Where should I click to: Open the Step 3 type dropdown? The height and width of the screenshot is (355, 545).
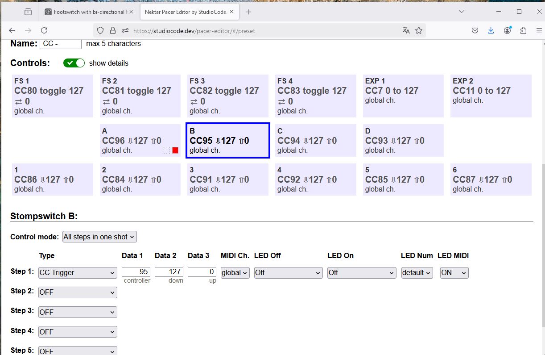(x=78, y=312)
